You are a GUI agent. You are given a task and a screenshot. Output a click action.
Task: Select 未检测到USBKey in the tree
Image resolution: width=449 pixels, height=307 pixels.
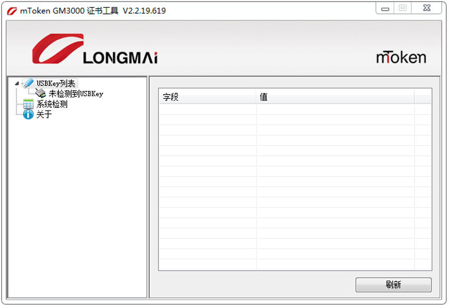click(x=76, y=93)
